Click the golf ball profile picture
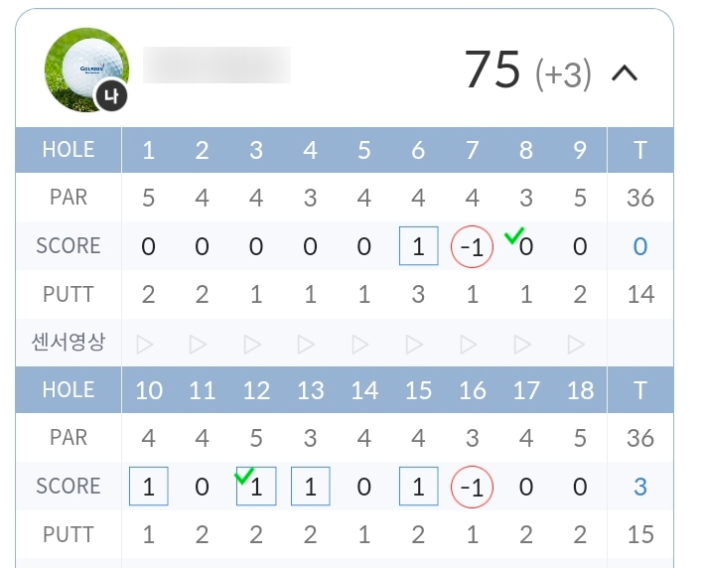Image resolution: width=702 pixels, height=568 pixels. click(x=86, y=70)
